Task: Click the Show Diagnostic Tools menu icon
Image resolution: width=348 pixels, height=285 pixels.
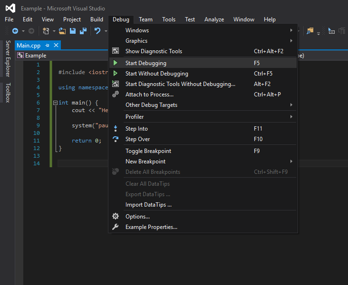Action: click(116, 51)
